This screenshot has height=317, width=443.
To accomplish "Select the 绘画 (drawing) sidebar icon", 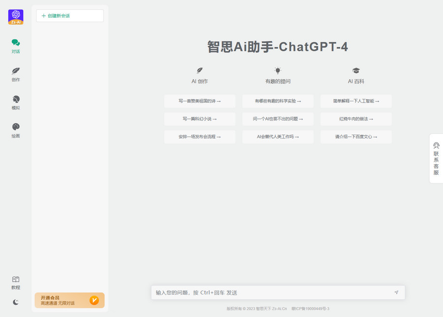I will tap(15, 129).
